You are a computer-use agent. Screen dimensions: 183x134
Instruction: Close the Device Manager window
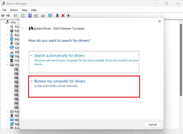pyautogui.click(x=178, y=4)
